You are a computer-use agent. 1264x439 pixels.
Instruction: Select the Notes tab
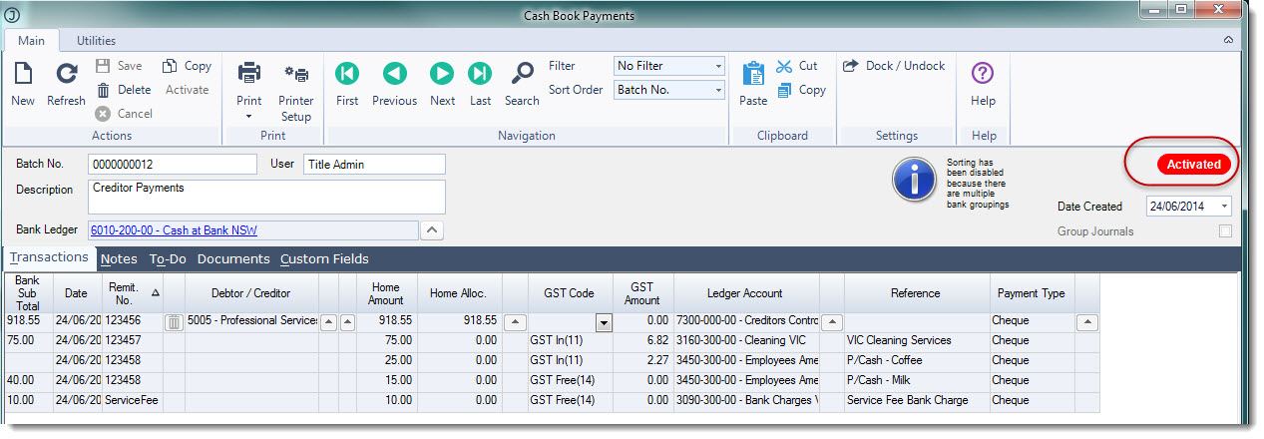point(120,258)
